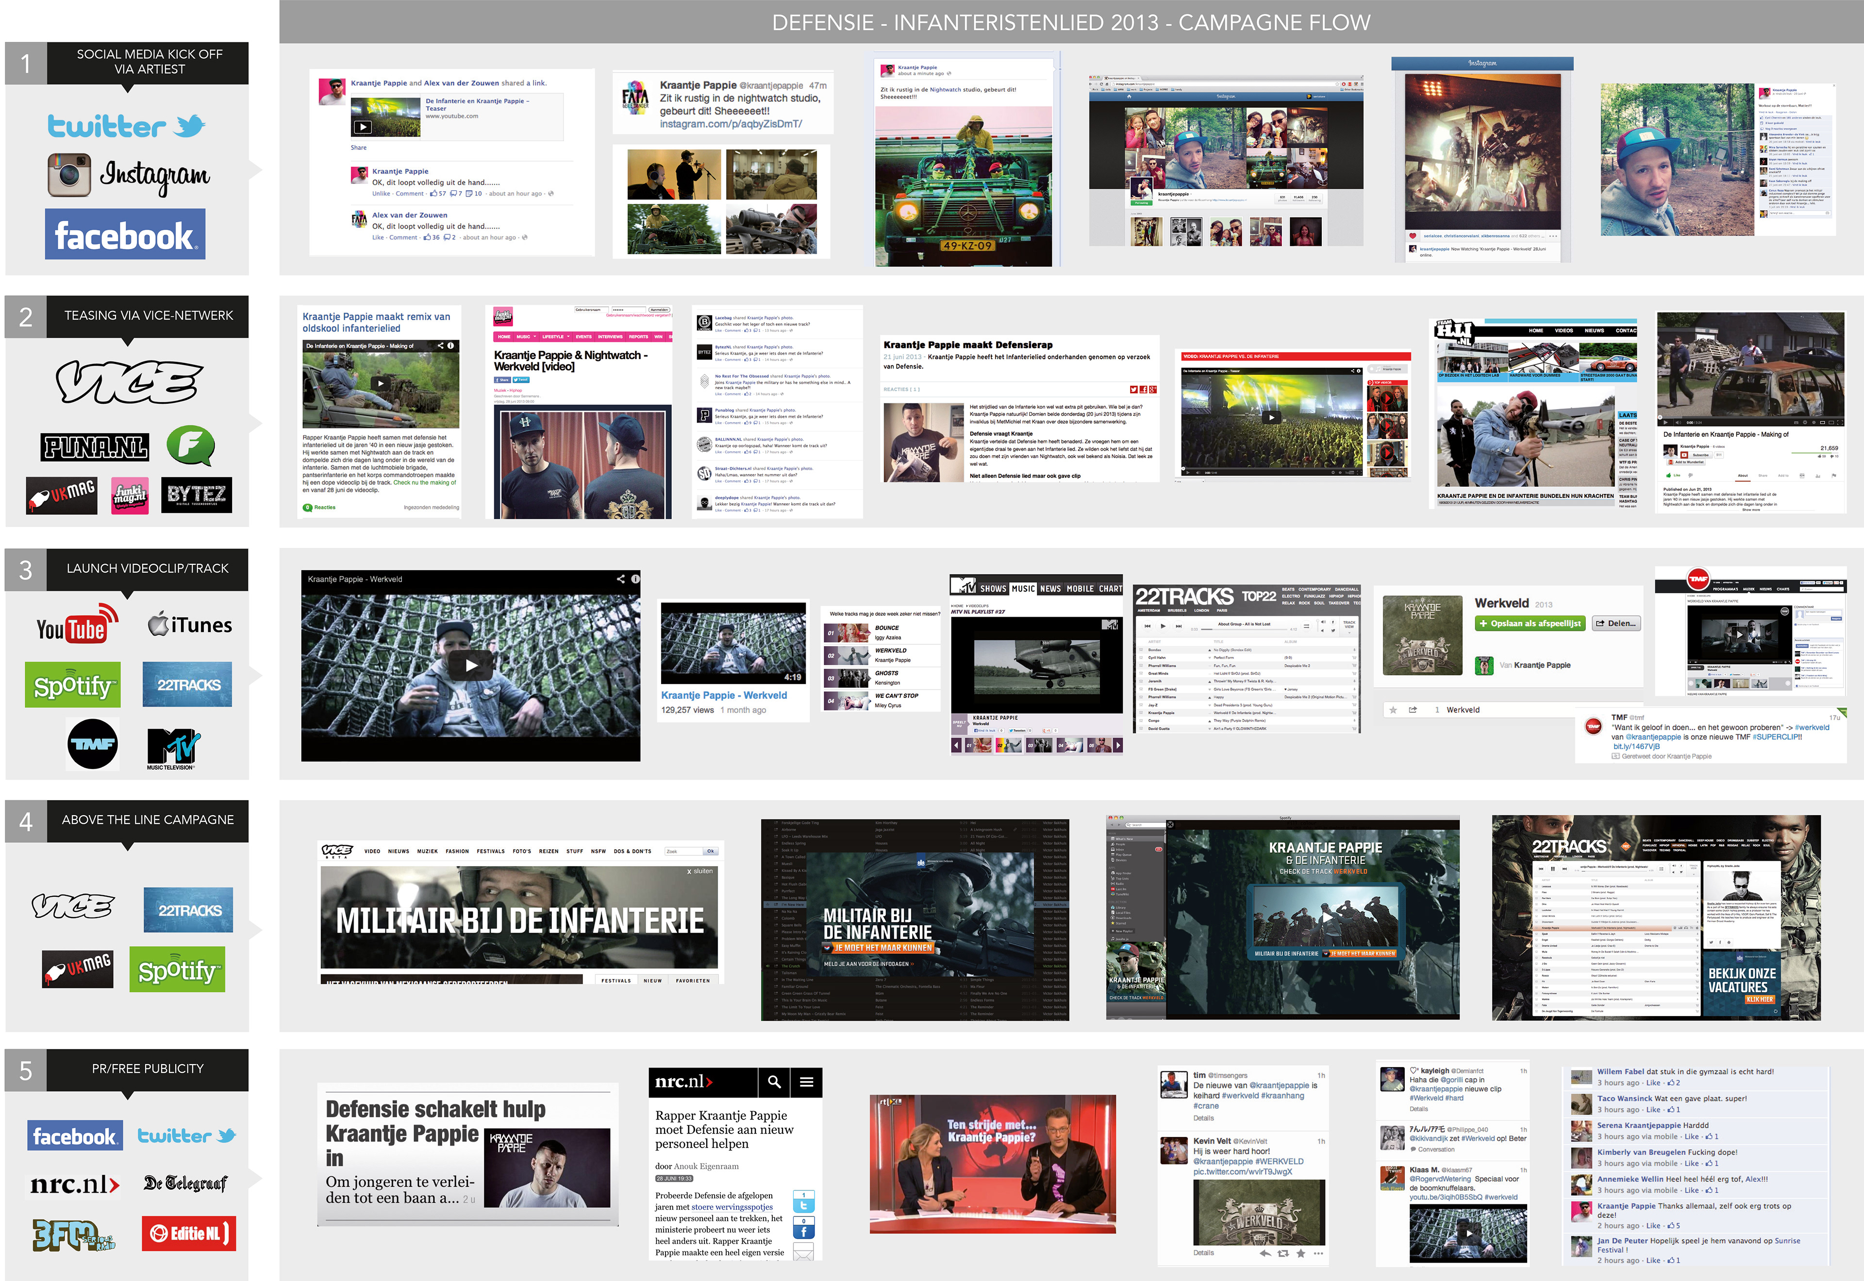Select MOBILE tab in MTV navigation
Image resolution: width=1864 pixels, height=1281 pixels.
click(1080, 588)
